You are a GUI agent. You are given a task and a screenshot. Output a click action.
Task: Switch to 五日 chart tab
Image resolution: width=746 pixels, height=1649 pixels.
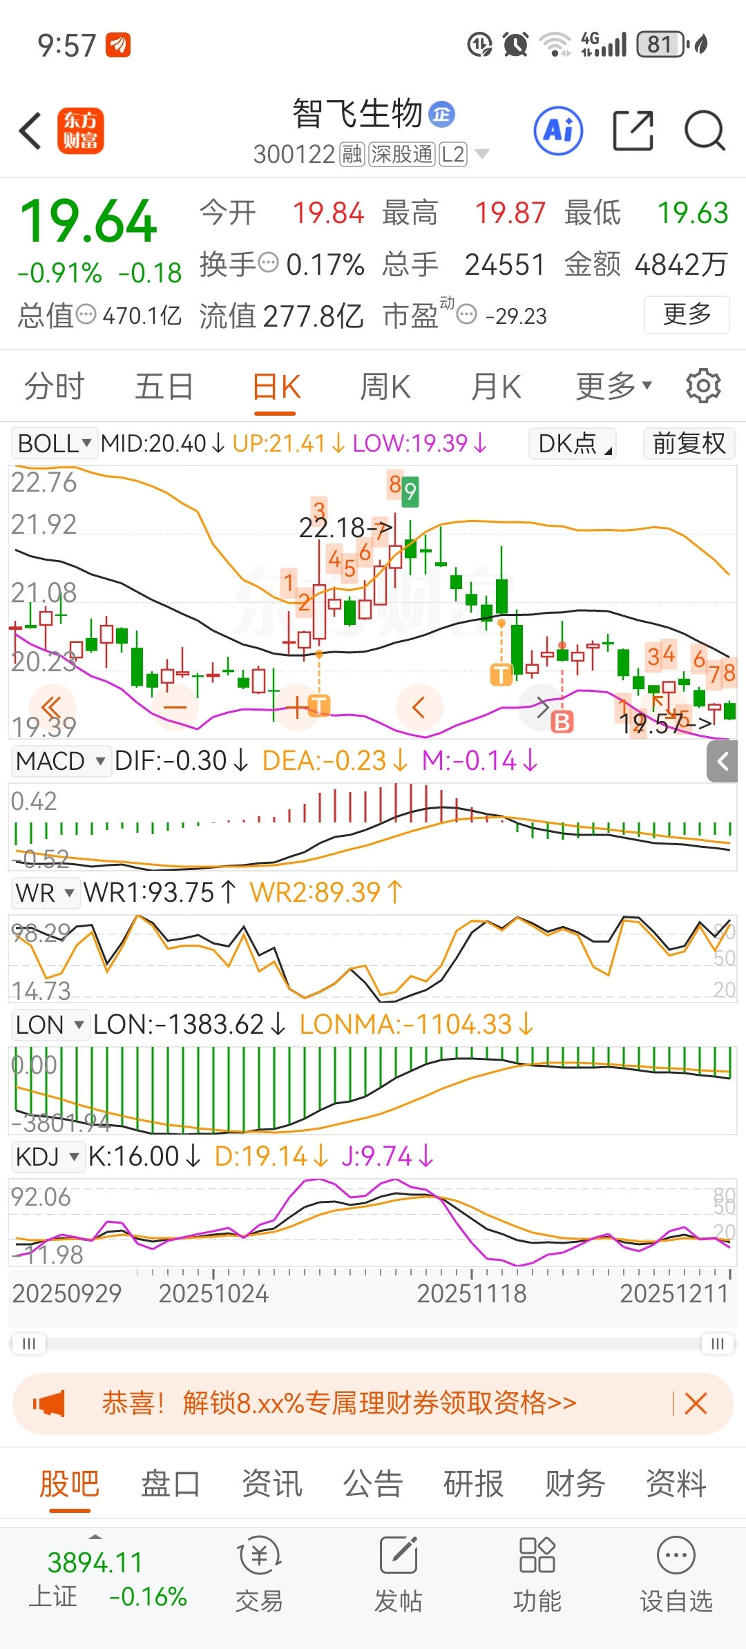pyautogui.click(x=164, y=386)
